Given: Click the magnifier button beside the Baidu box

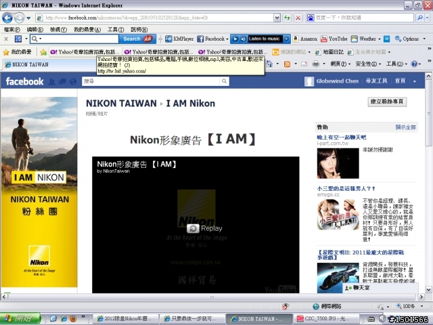Looking at the screenshot, I should point(420,18).
